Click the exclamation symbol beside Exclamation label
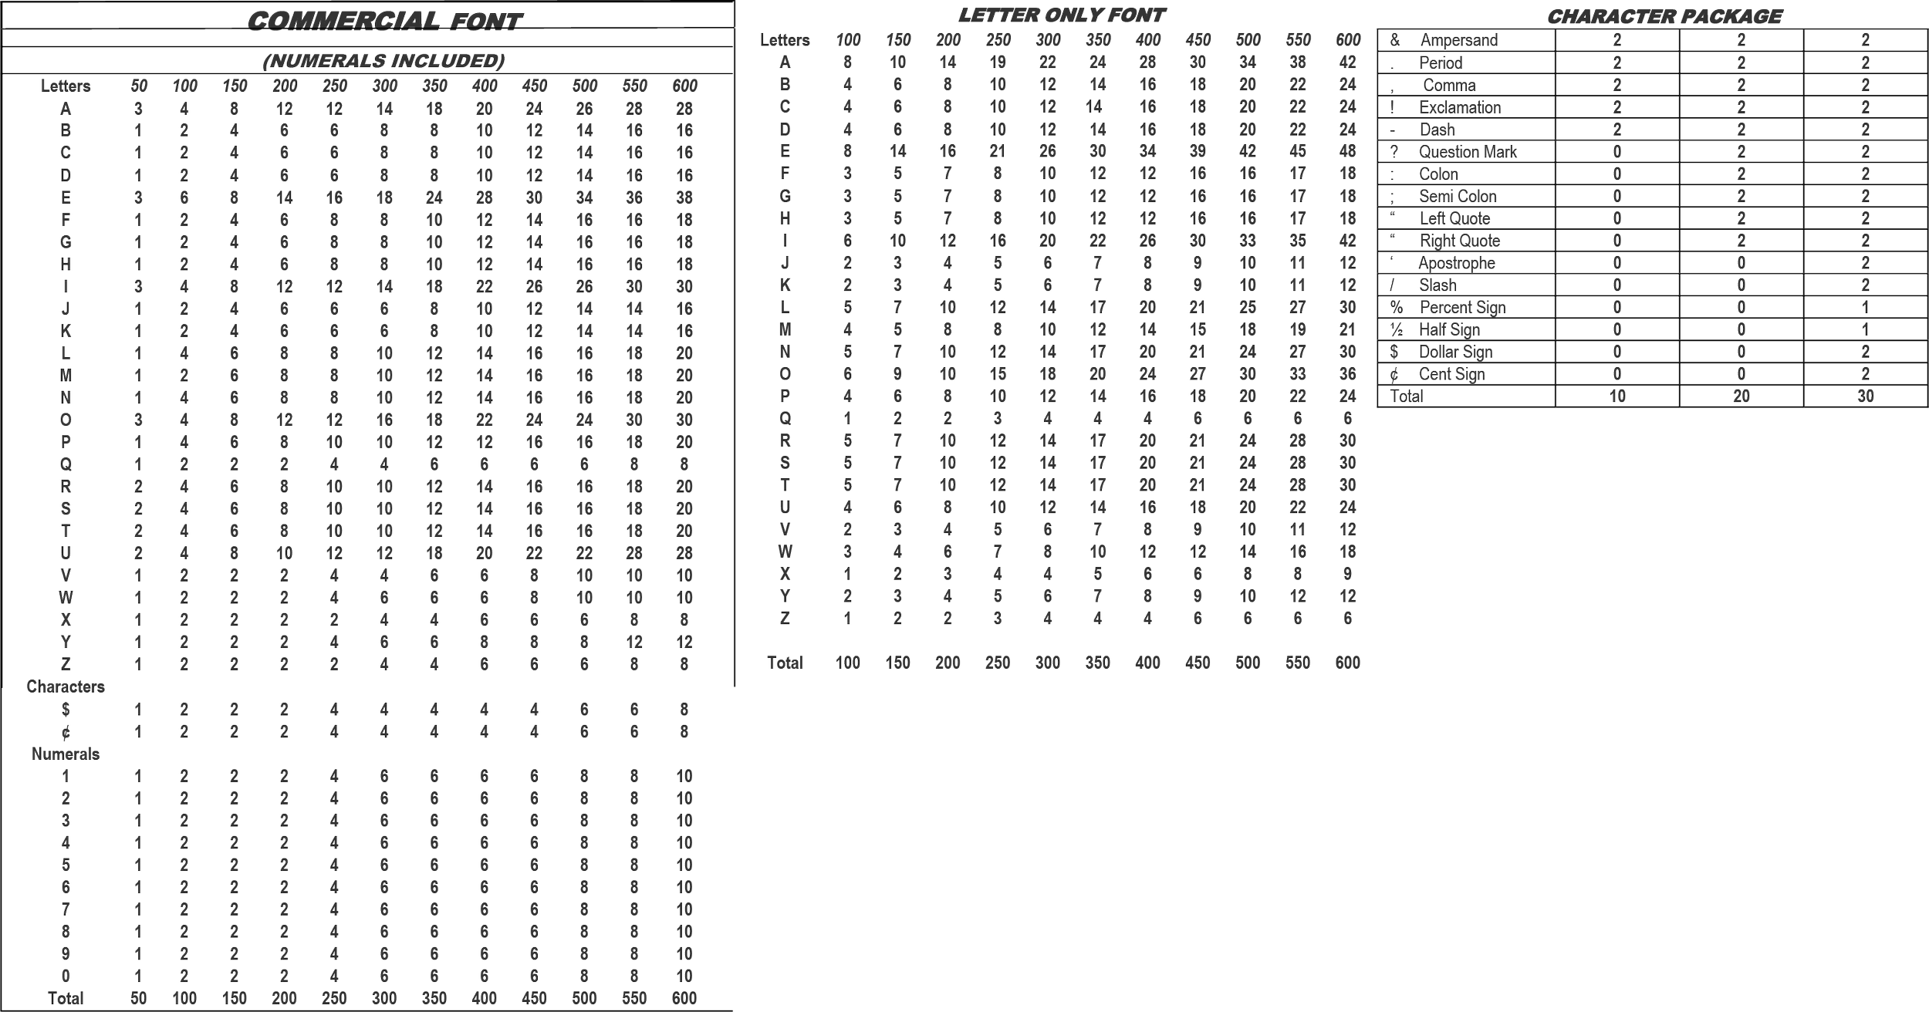Image resolution: width=1929 pixels, height=1012 pixels. 1392,107
